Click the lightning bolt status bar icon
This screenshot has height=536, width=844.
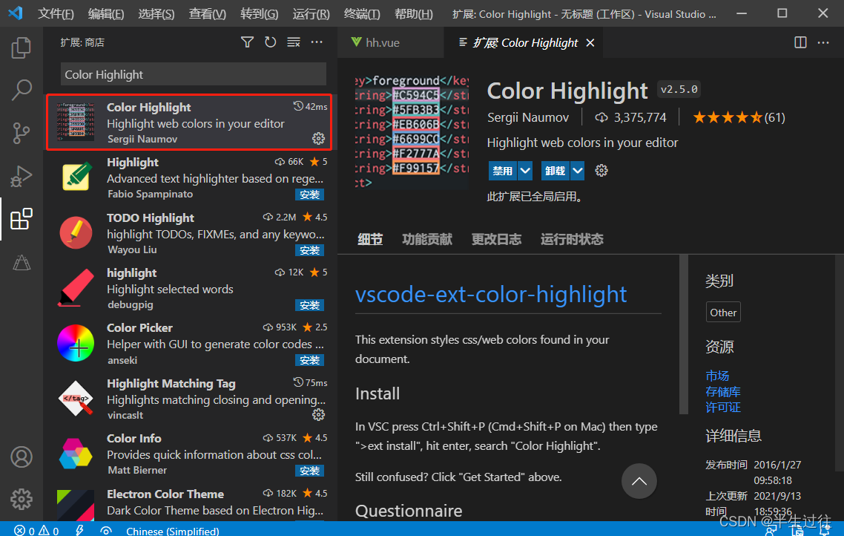click(x=79, y=531)
